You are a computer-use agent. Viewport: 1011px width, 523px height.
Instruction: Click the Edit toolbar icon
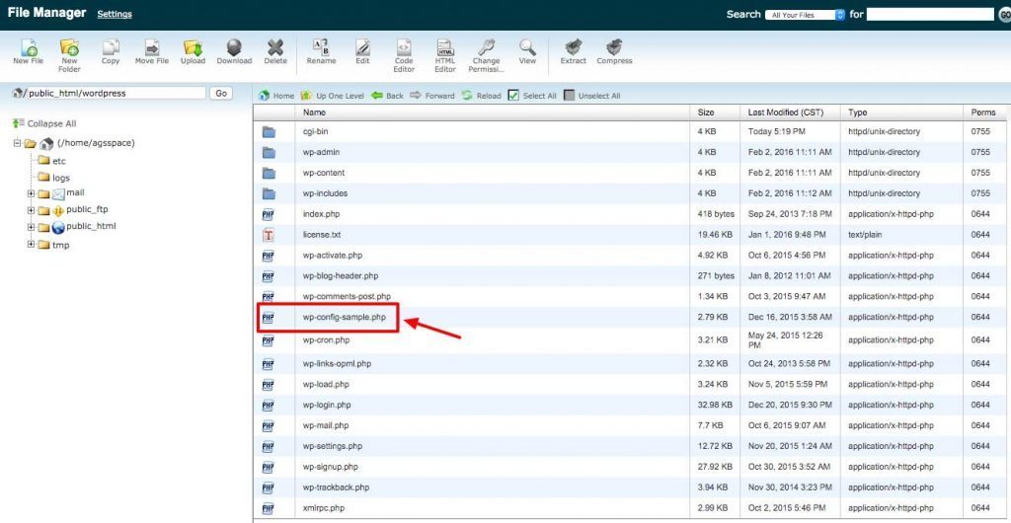tap(362, 51)
